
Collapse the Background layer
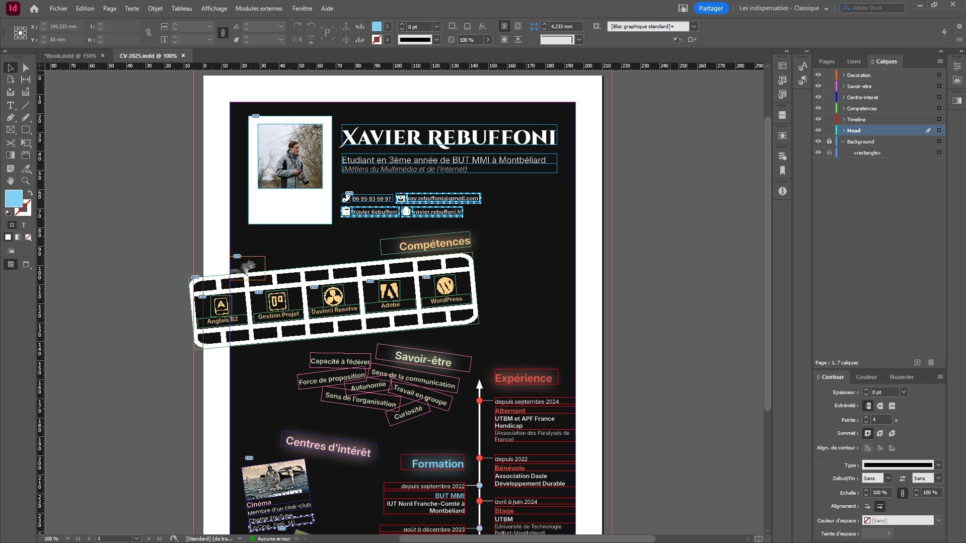point(843,141)
